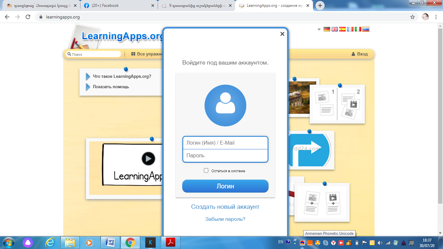This screenshot has width=443, height=249.
Task: Select the Russian flag language
Action: 366,29
